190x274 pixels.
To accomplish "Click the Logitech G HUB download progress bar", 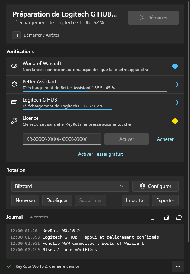I will (95, 110).
